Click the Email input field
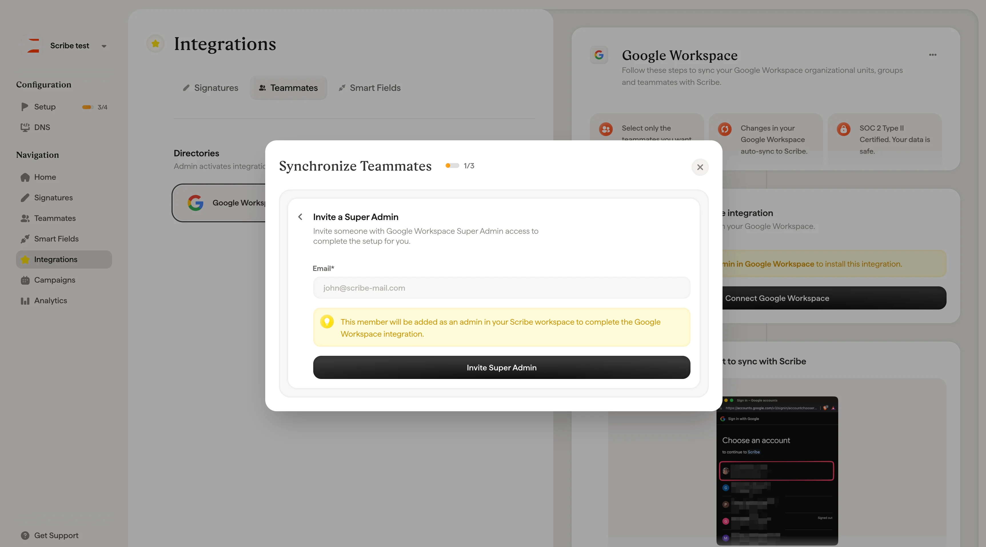This screenshot has width=986, height=547. (501, 288)
